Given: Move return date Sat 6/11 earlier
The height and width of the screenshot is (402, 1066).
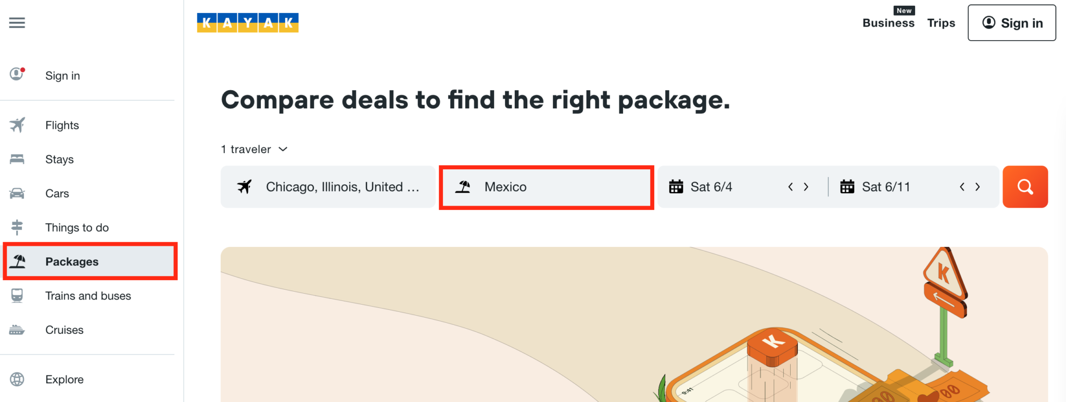Looking at the screenshot, I should pos(962,187).
